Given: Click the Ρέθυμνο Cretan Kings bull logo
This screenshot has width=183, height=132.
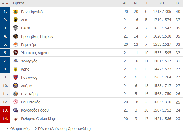Looking at the screenshot, I should [15, 118].
